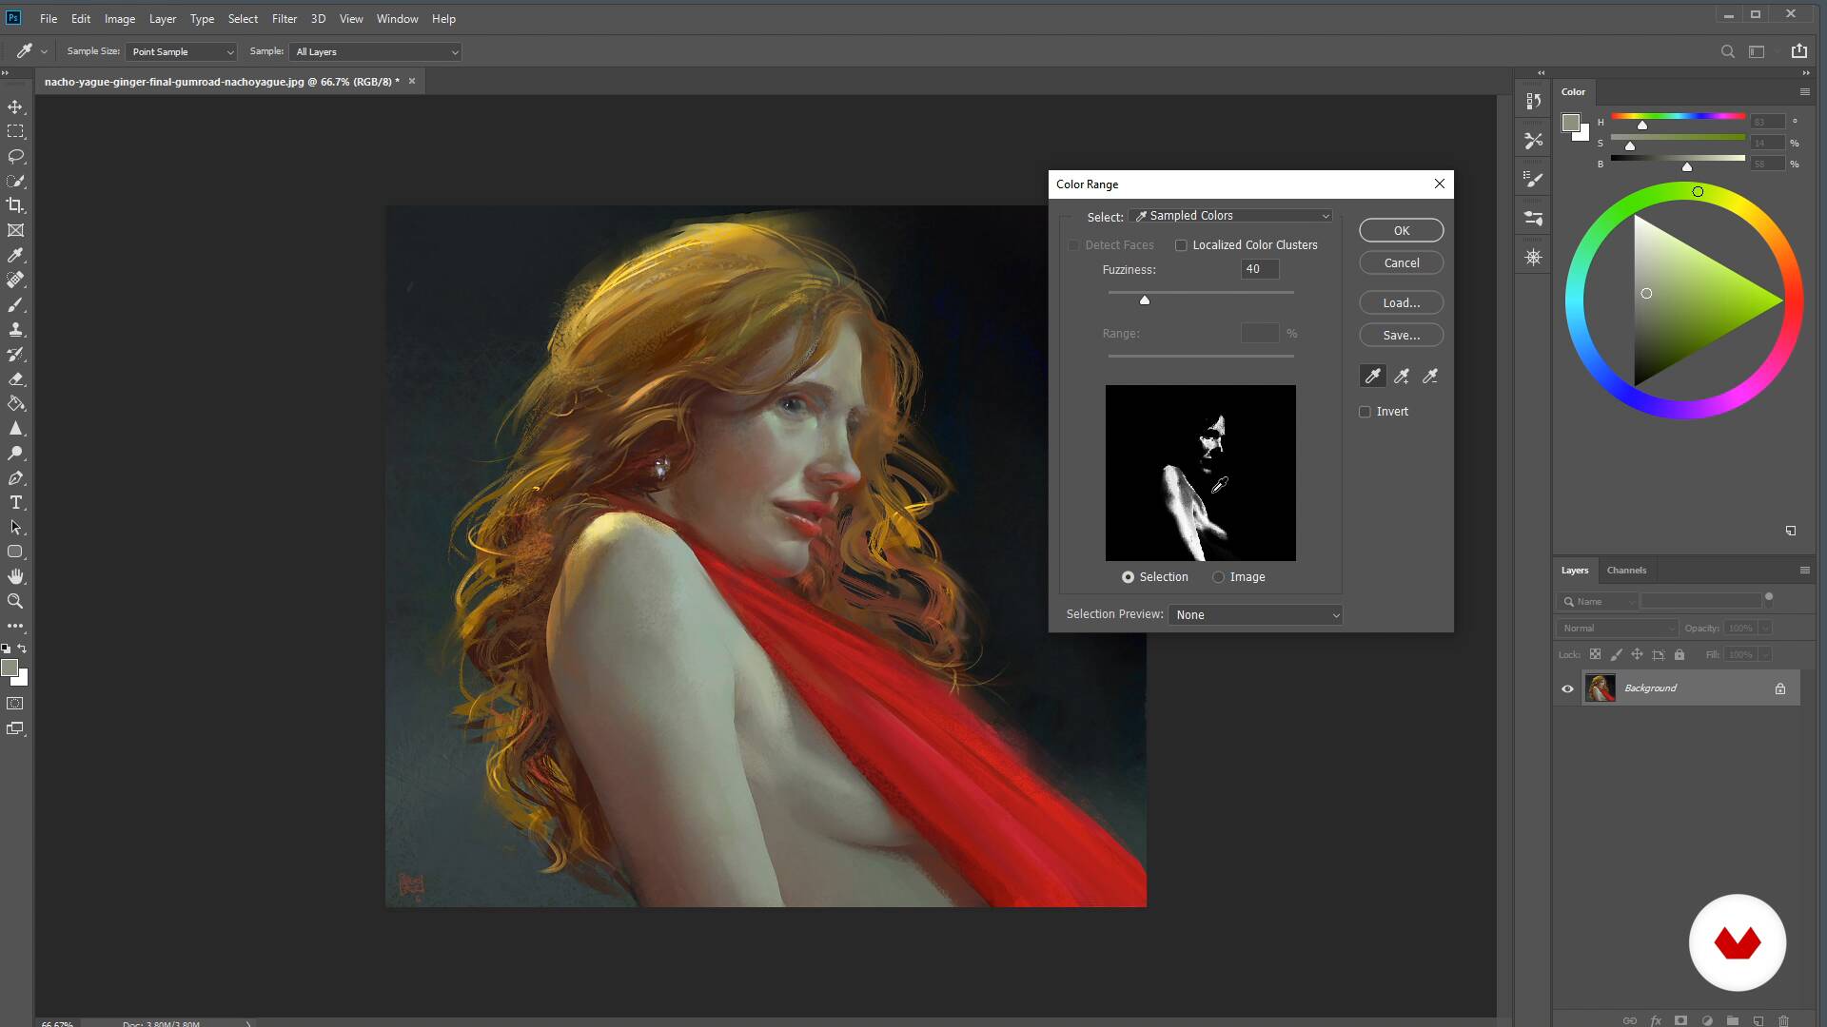Select the Path Selection tool
This screenshot has height=1027, width=1827.
(15, 527)
